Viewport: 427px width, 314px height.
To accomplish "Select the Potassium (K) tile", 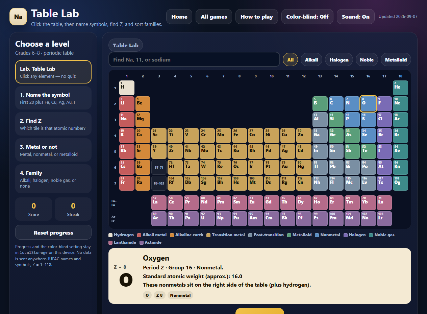I will coord(127,136).
